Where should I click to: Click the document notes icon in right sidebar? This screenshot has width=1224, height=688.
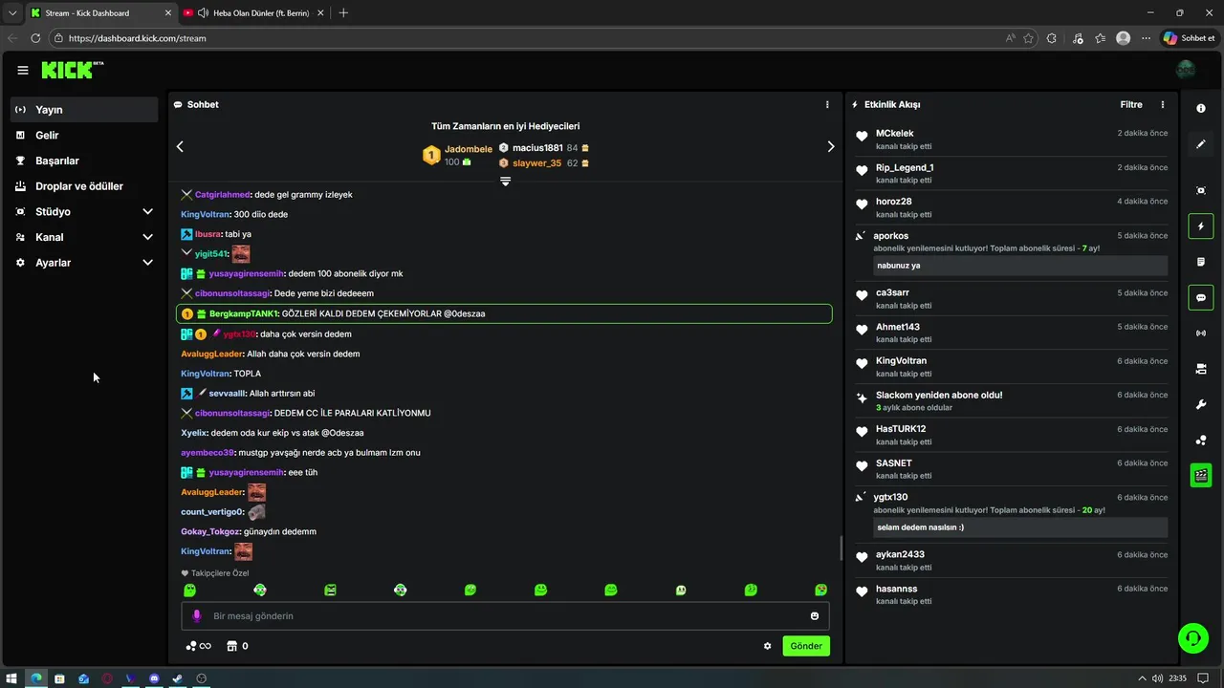[1201, 262]
